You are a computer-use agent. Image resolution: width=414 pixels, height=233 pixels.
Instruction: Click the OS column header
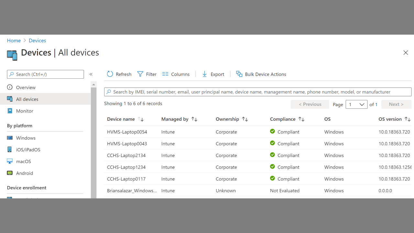click(327, 119)
